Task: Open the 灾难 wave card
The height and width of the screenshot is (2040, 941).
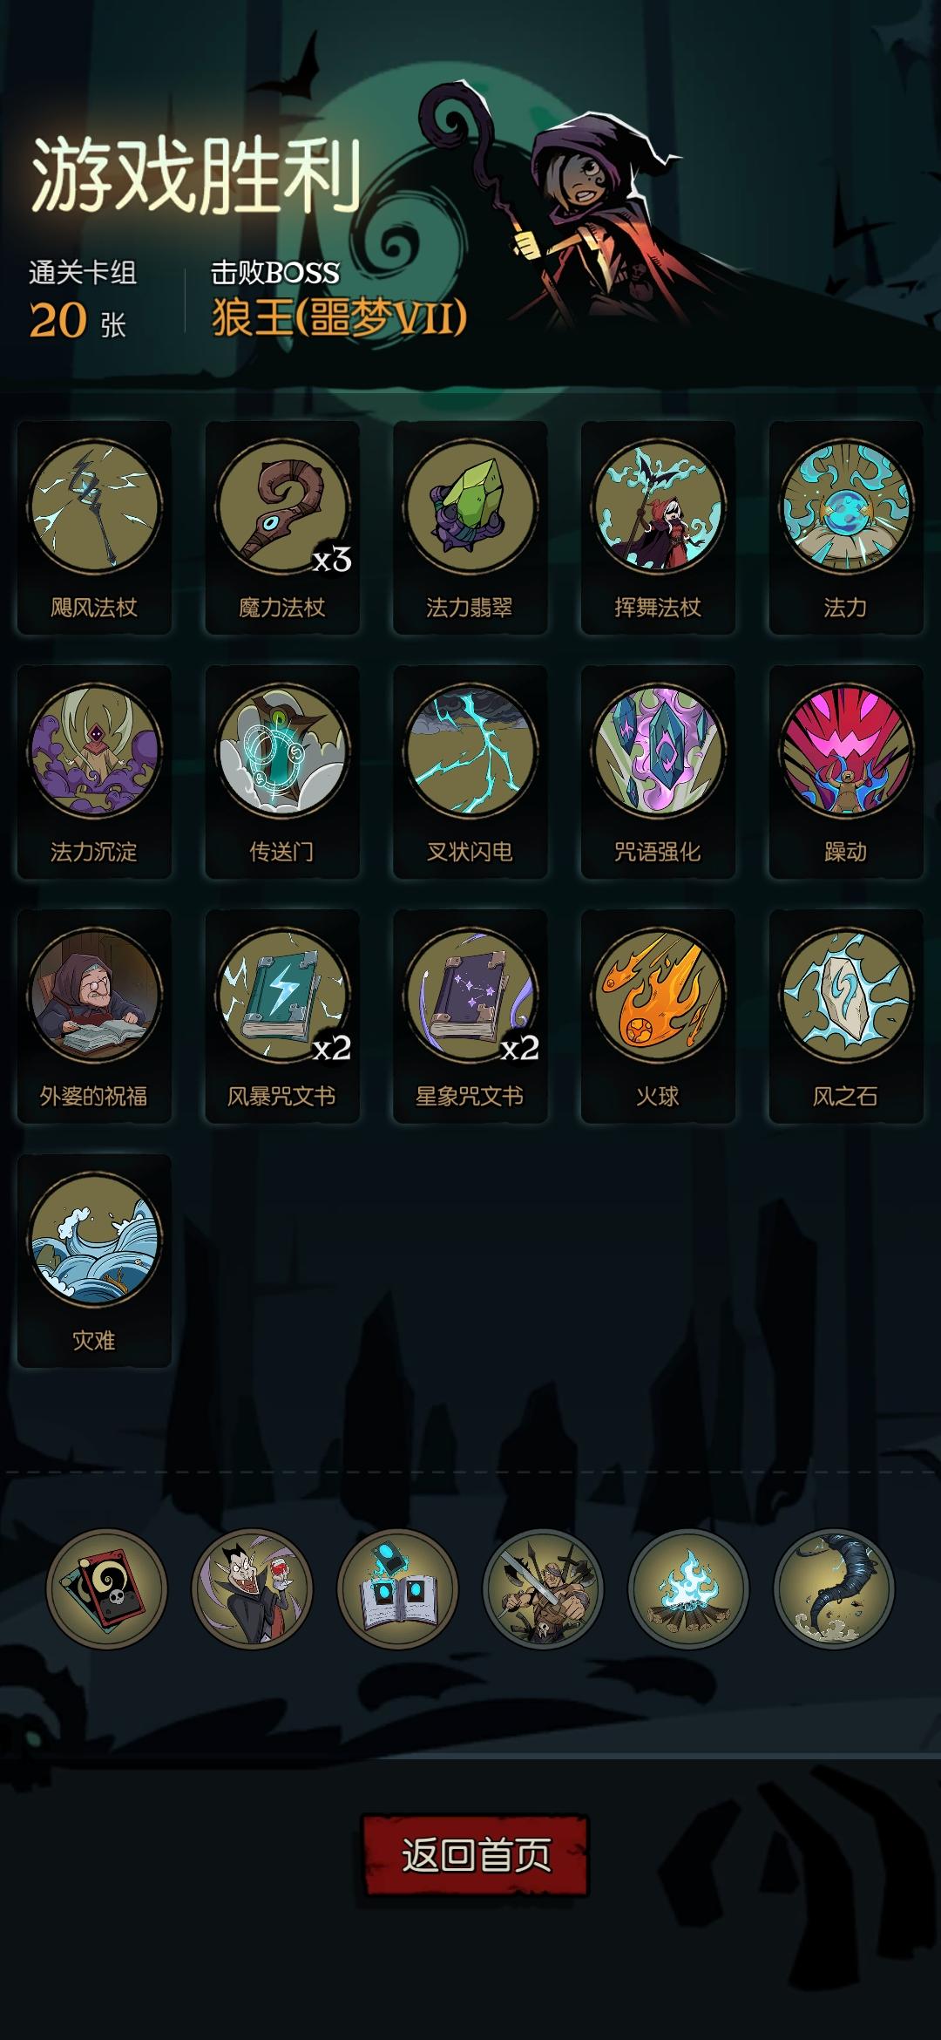Action: (94, 1260)
